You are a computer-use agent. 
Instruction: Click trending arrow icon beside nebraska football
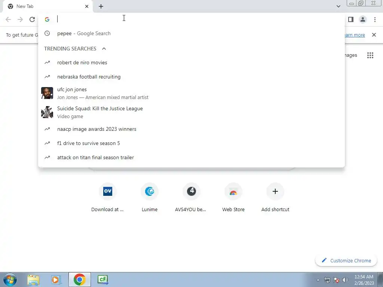tap(47, 77)
